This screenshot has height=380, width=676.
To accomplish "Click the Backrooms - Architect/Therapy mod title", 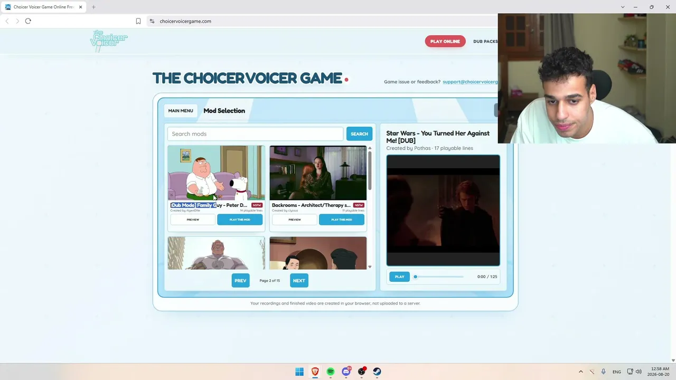I will coord(311,205).
